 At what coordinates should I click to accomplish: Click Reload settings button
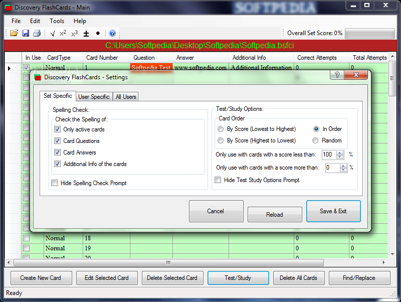point(275,215)
